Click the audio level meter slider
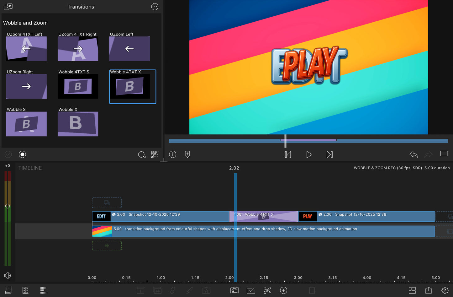 tap(8, 206)
